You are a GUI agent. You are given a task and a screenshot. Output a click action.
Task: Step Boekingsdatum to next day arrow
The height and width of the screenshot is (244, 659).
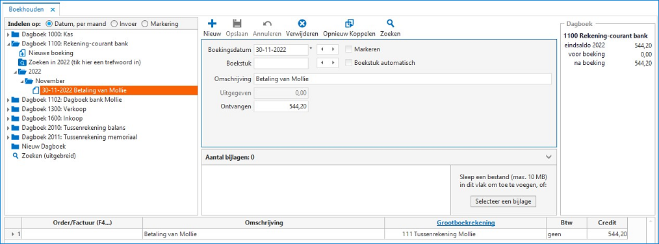[x=333, y=49]
